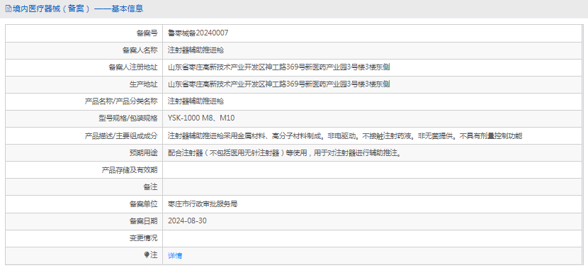Click the 备案人注册地址 label
Screen dimensions: 588x268
coord(133,67)
